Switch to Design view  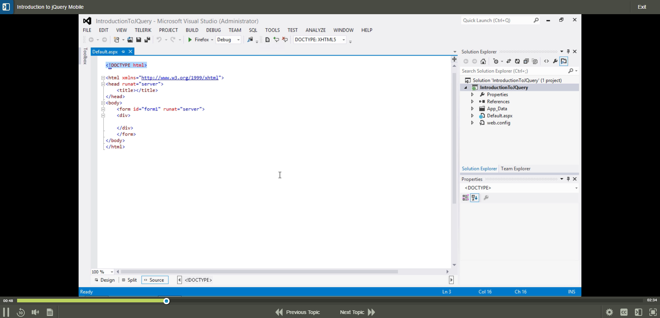(x=105, y=280)
